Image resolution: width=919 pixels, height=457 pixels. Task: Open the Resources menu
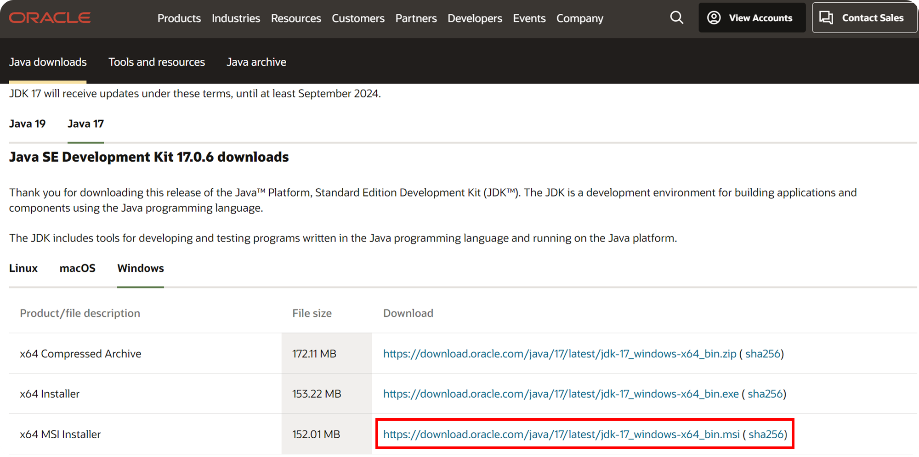(x=296, y=18)
